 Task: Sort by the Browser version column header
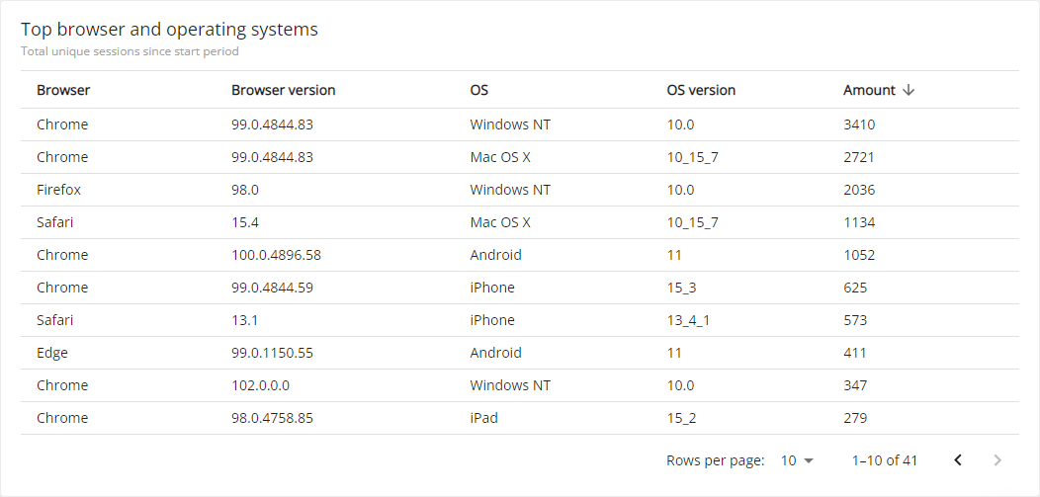coord(283,90)
